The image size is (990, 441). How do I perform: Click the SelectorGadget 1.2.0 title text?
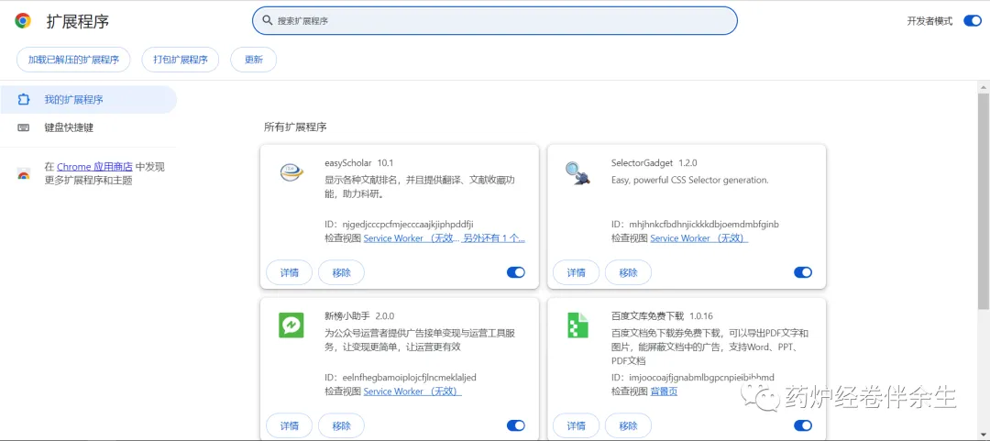point(654,162)
